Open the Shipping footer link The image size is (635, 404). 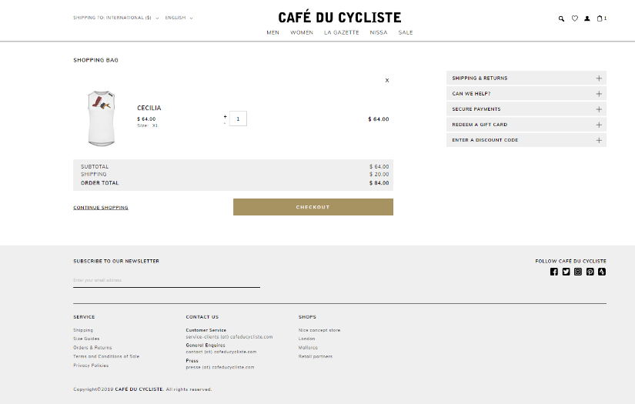click(x=83, y=330)
